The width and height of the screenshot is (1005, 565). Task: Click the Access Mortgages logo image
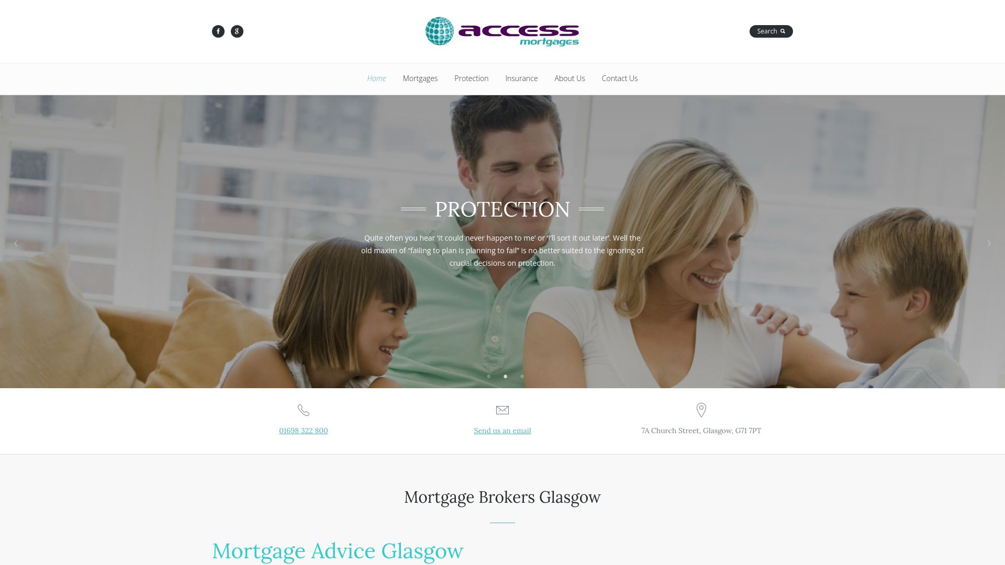(x=502, y=31)
